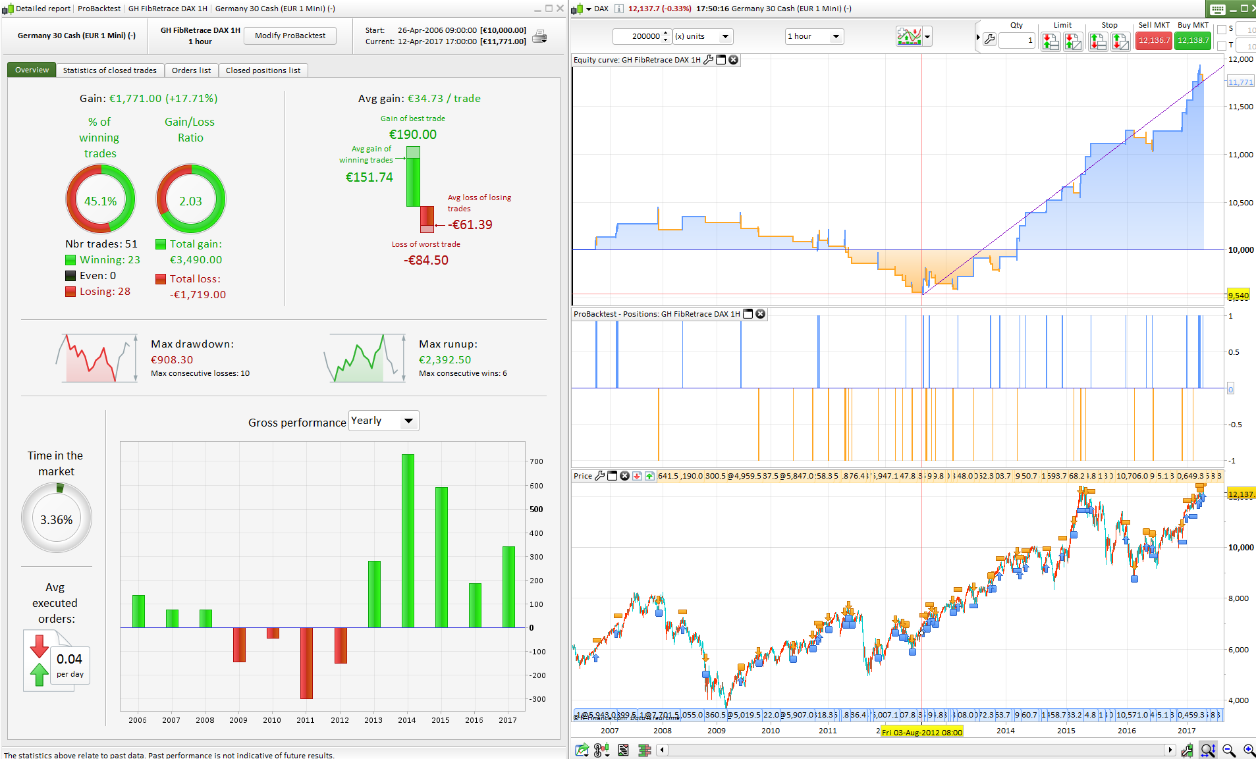Viewport: 1256px width, 759px height.
Task: Click the 2011 red performance bar
Action: coord(306,663)
